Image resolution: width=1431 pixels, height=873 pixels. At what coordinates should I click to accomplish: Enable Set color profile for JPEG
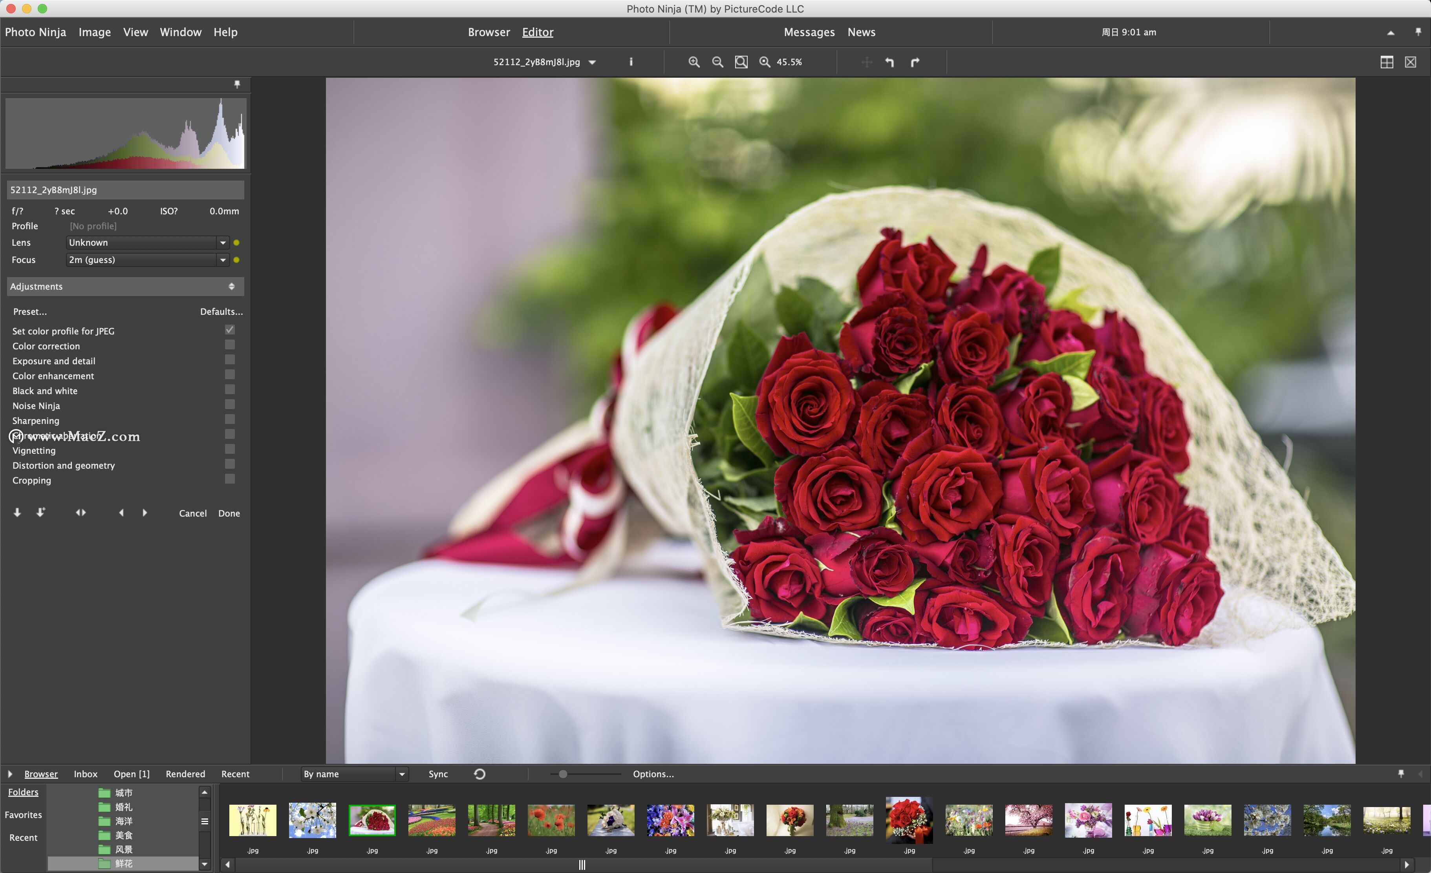pyautogui.click(x=230, y=330)
